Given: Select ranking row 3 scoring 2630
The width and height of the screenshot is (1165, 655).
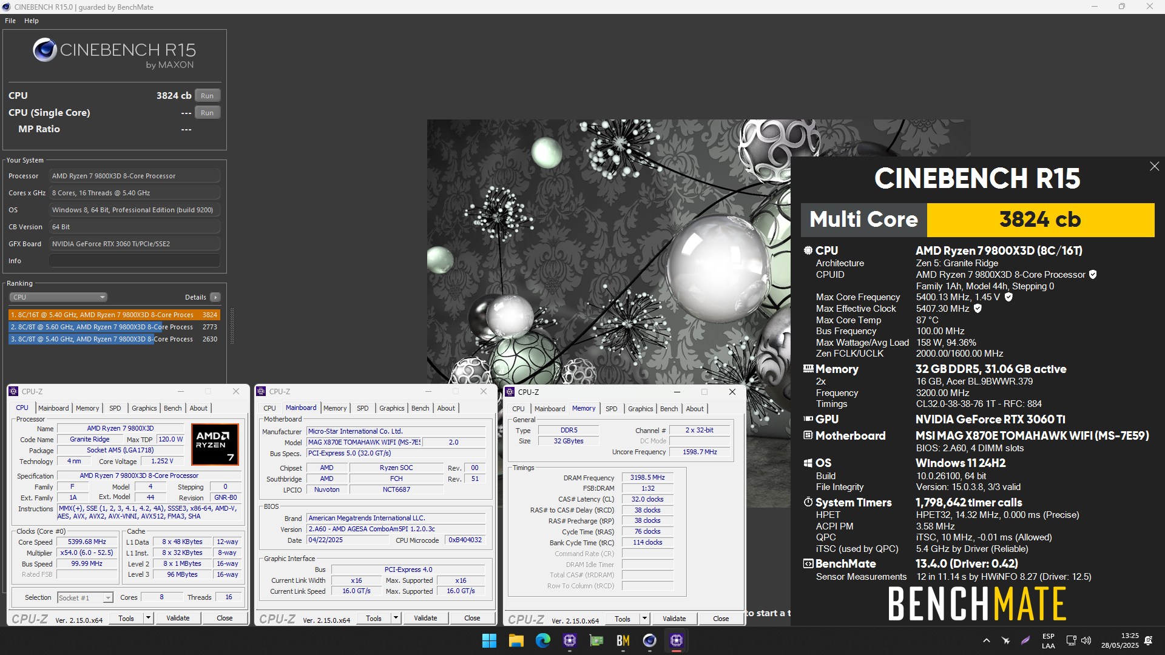Looking at the screenshot, I should [114, 339].
